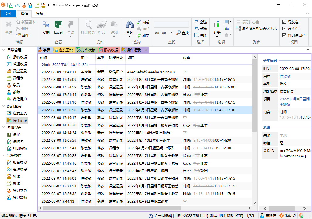312x219 pixels.
Task: Click the 属性 properties icon
Action: tap(18, 35)
